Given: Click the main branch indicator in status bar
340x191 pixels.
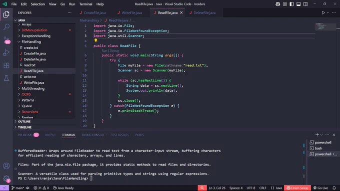Looking at the screenshot, I should tap(17, 188).
